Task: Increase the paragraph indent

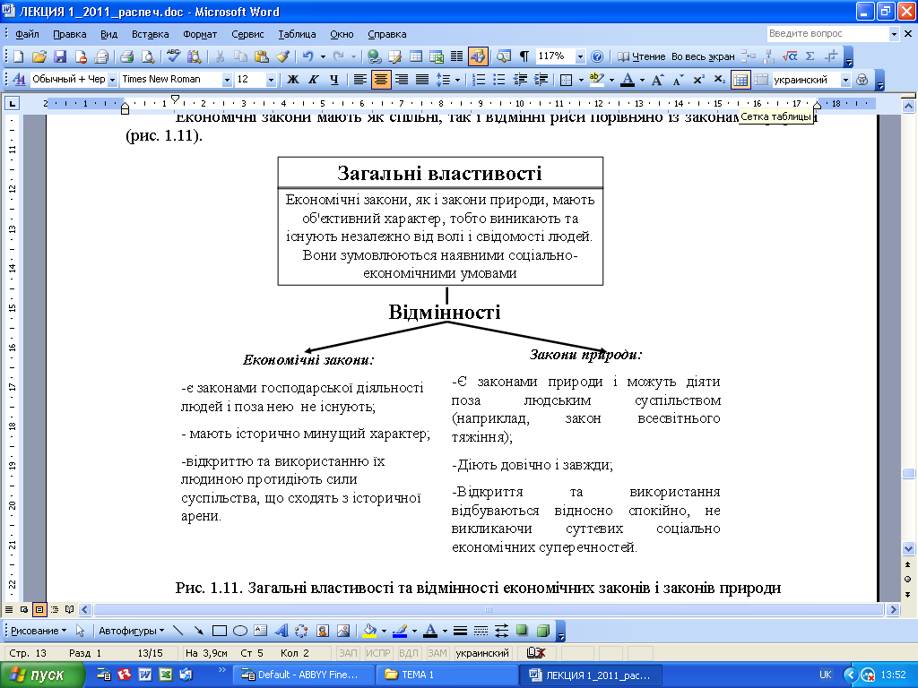Action: coord(541,80)
